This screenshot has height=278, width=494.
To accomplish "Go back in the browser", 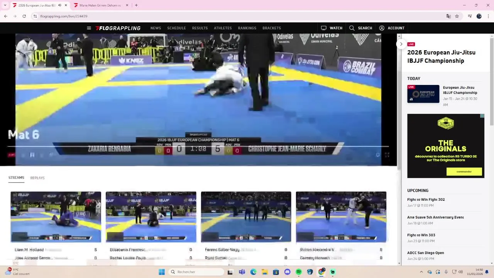I will (x=5, y=16).
